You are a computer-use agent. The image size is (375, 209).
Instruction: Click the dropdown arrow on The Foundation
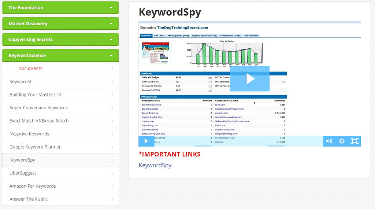point(111,8)
